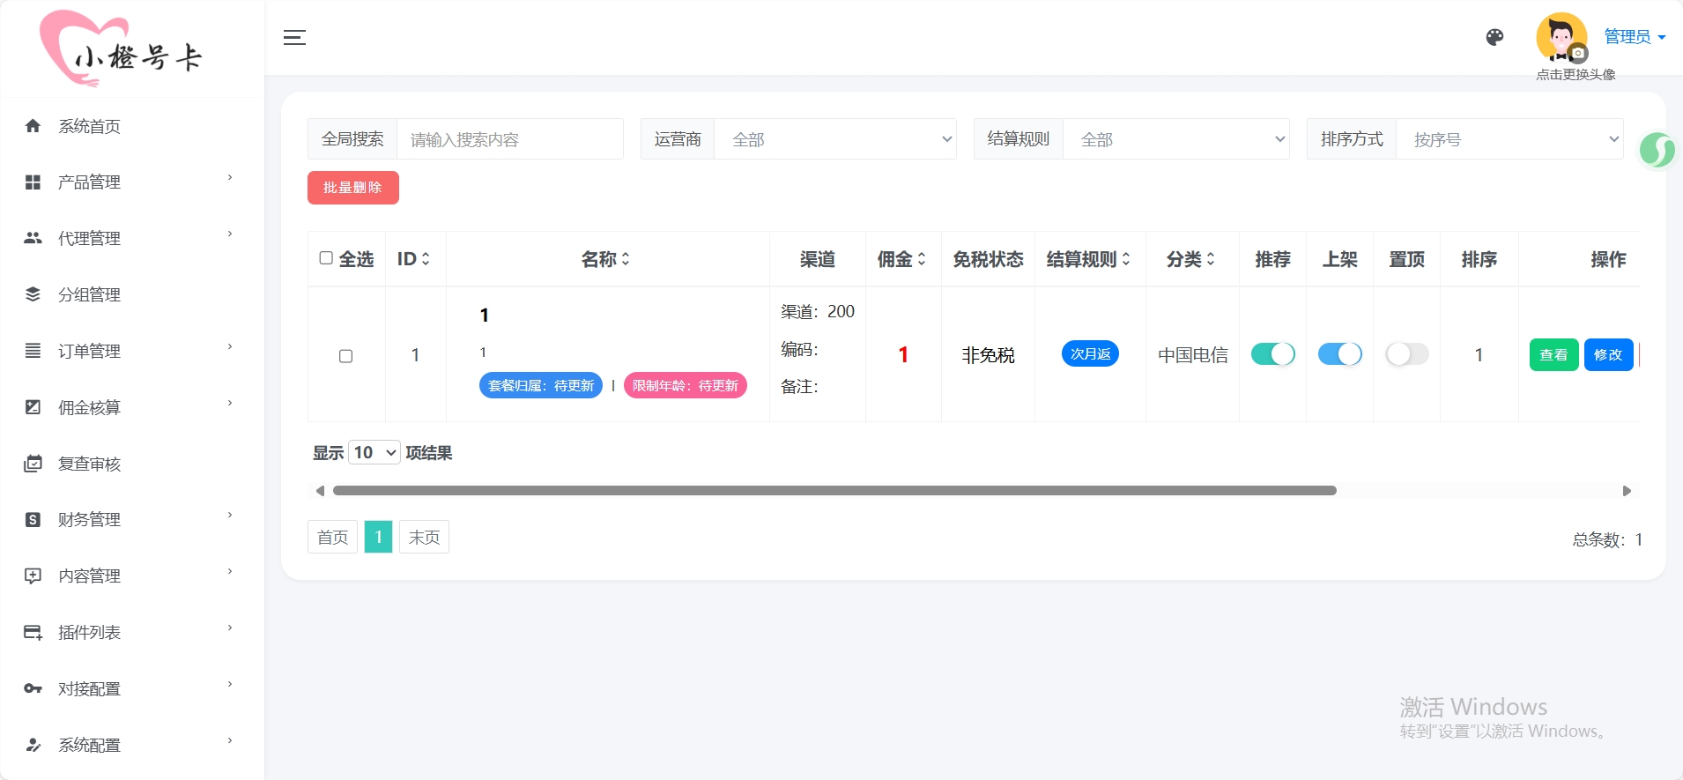Click the comment icon beside 内容管理

33,576
